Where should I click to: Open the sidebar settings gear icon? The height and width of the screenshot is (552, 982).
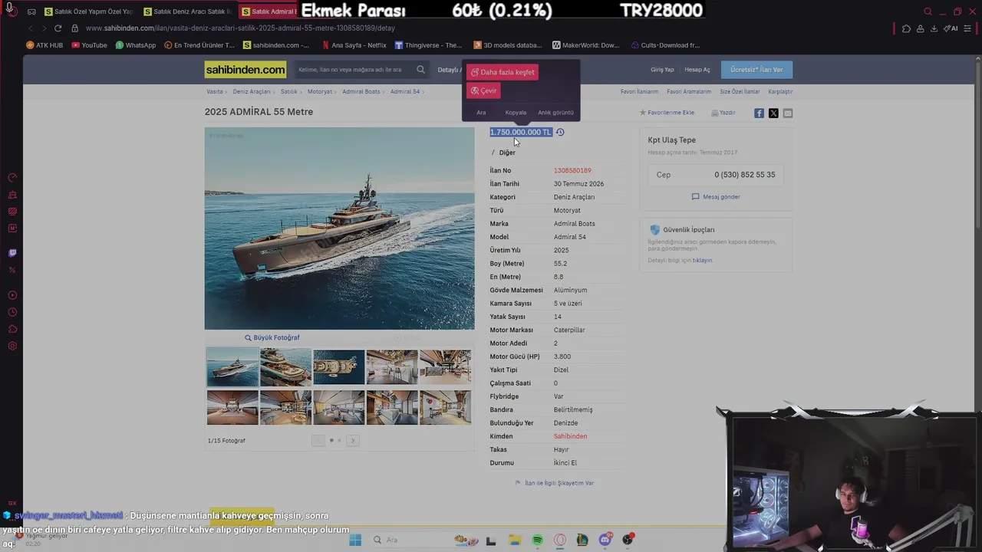pos(12,346)
